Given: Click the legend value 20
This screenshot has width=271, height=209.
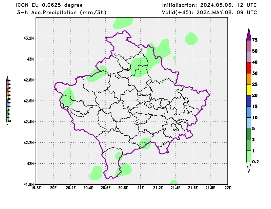Looking at the screenshot, I should 255,95.
